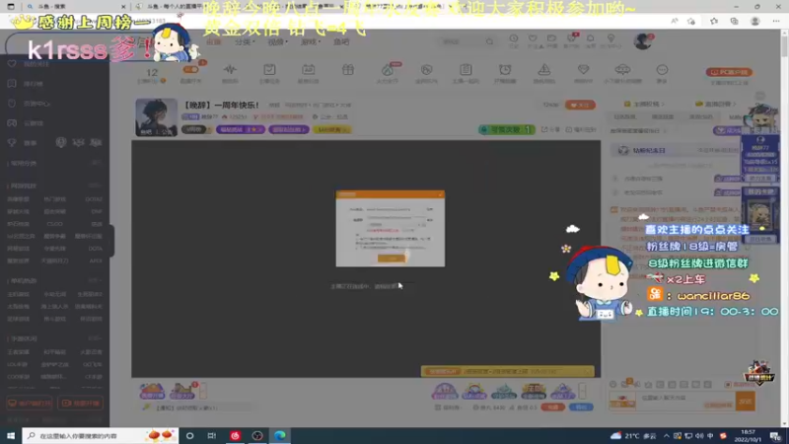Screen dimensions: 789x444
Task: Expand the 分类 dropdown in the nav bar
Action: tap(244, 41)
